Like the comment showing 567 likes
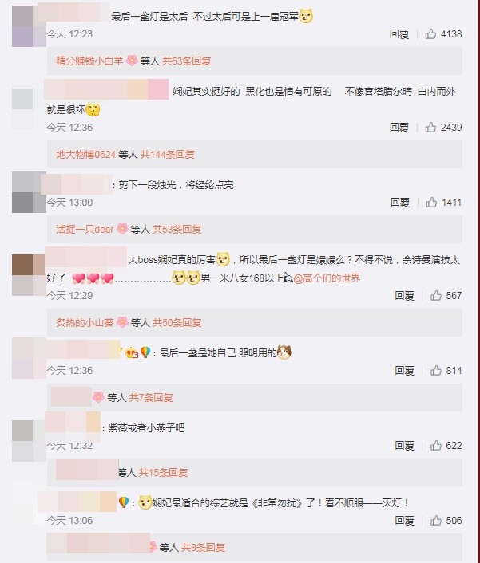Viewport: 480px width, 563px height. tap(436, 296)
